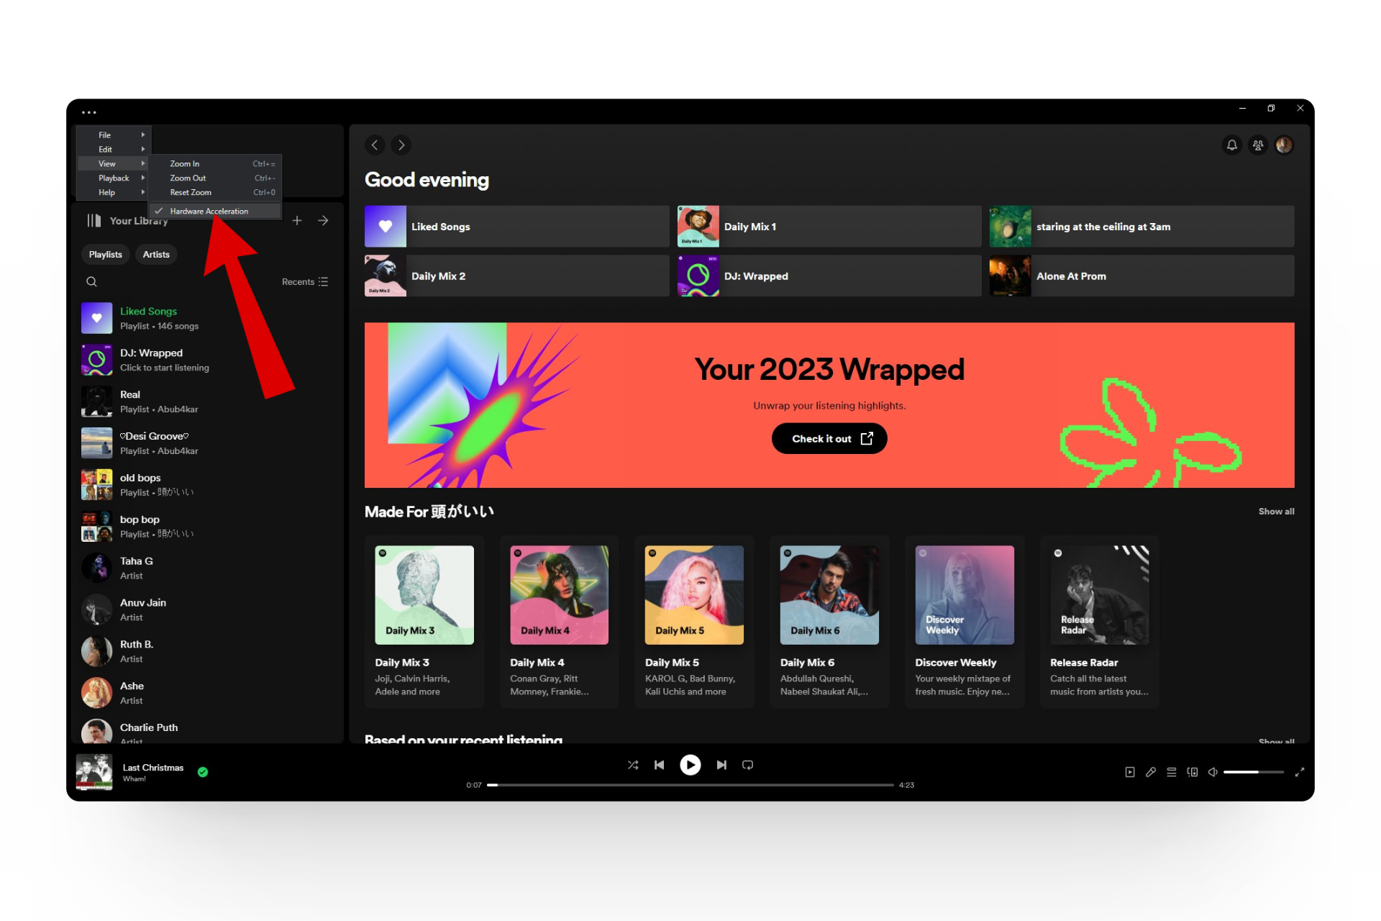Click Show all for Made For section
The image size is (1381, 921).
(1276, 512)
